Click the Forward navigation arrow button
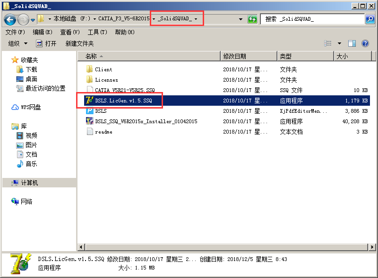 coord(23,19)
